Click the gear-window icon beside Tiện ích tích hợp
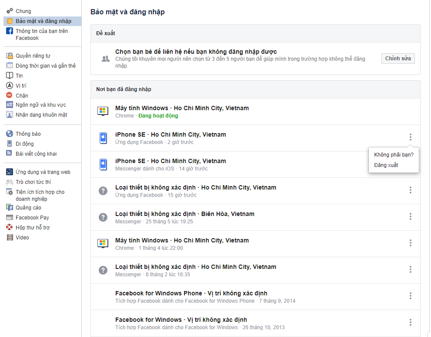 pyautogui.click(x=10, y=192)
